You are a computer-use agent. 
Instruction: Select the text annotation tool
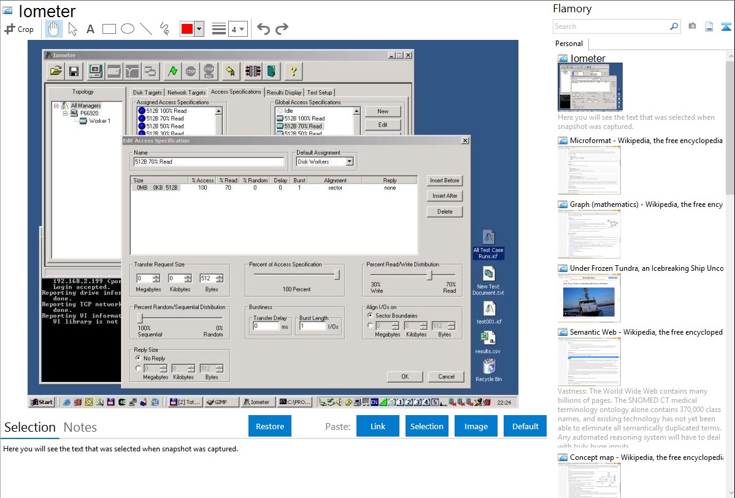click(x=90, y=29)
